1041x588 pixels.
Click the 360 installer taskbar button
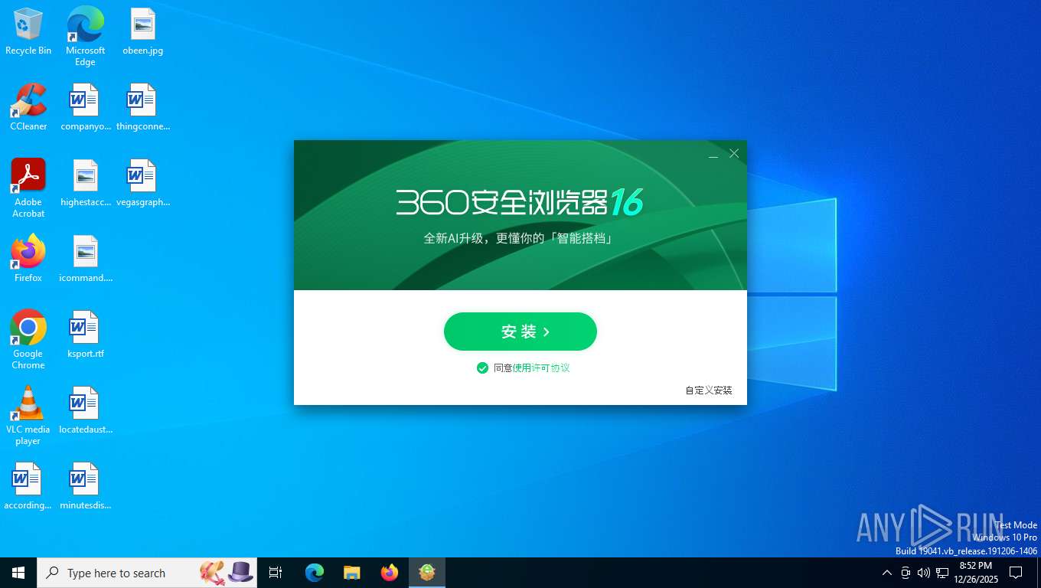[x=426, y=573]
